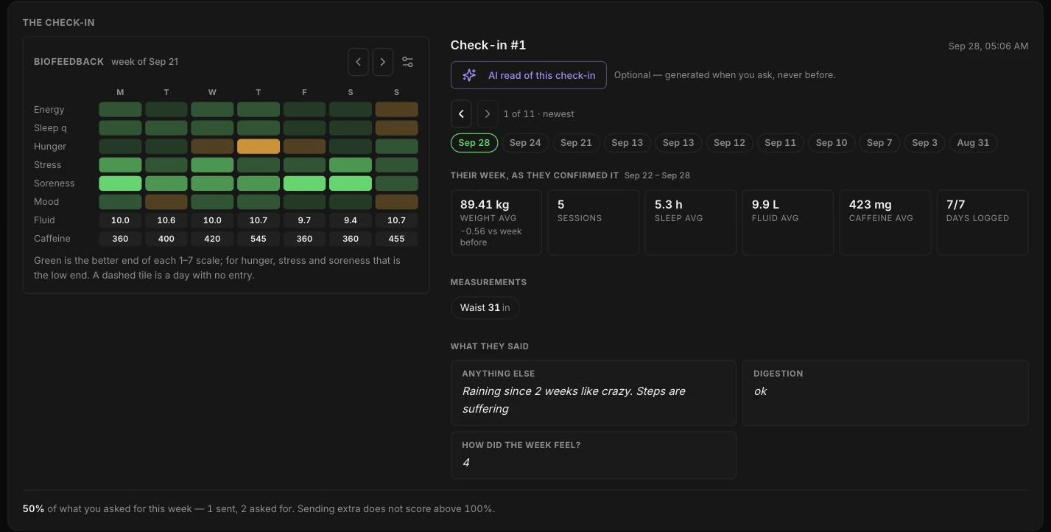
Task: Open the 89.41 kg Weight Avg card
Action: pyautogui.click(x=496, y=223)
